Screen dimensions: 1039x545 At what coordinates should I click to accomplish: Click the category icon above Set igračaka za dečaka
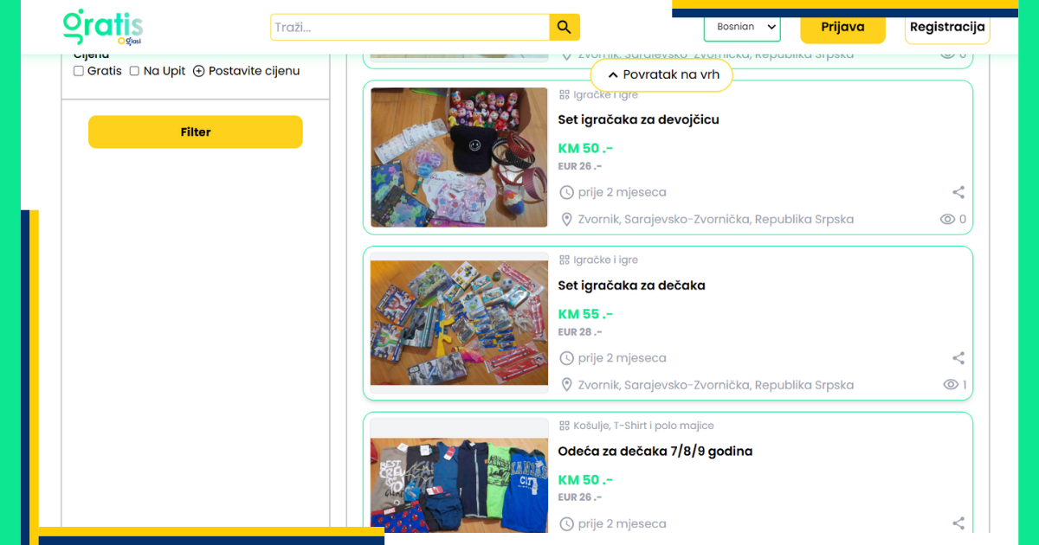coord(565,260)
